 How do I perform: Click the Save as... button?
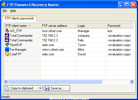(x=57, y=88)
